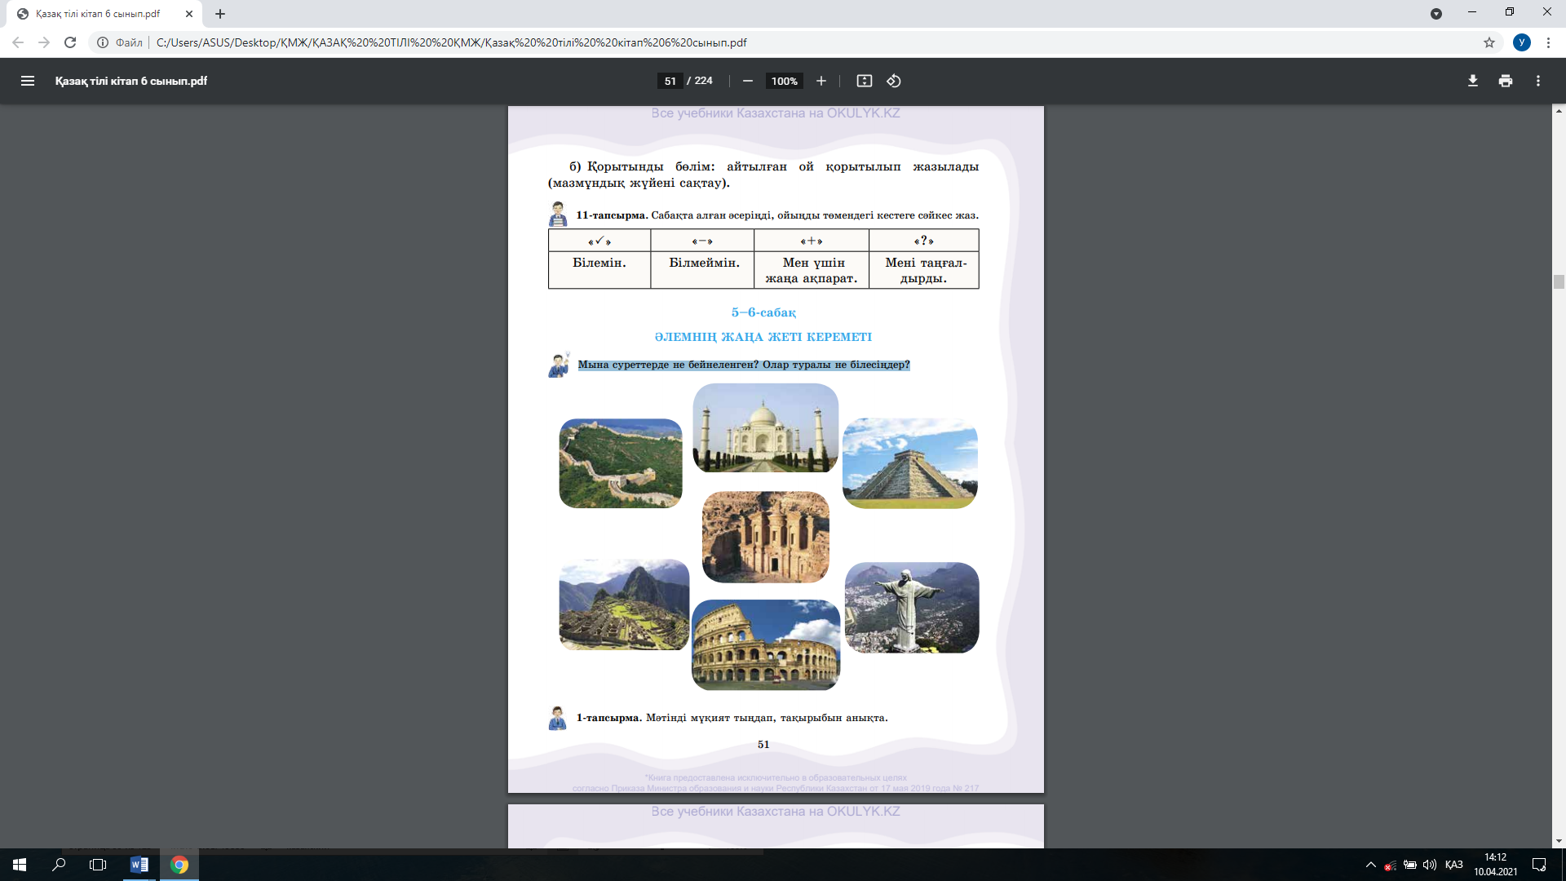Open a new browser tab
This screenshot has height=881, width=1566.
coord(220,14)
